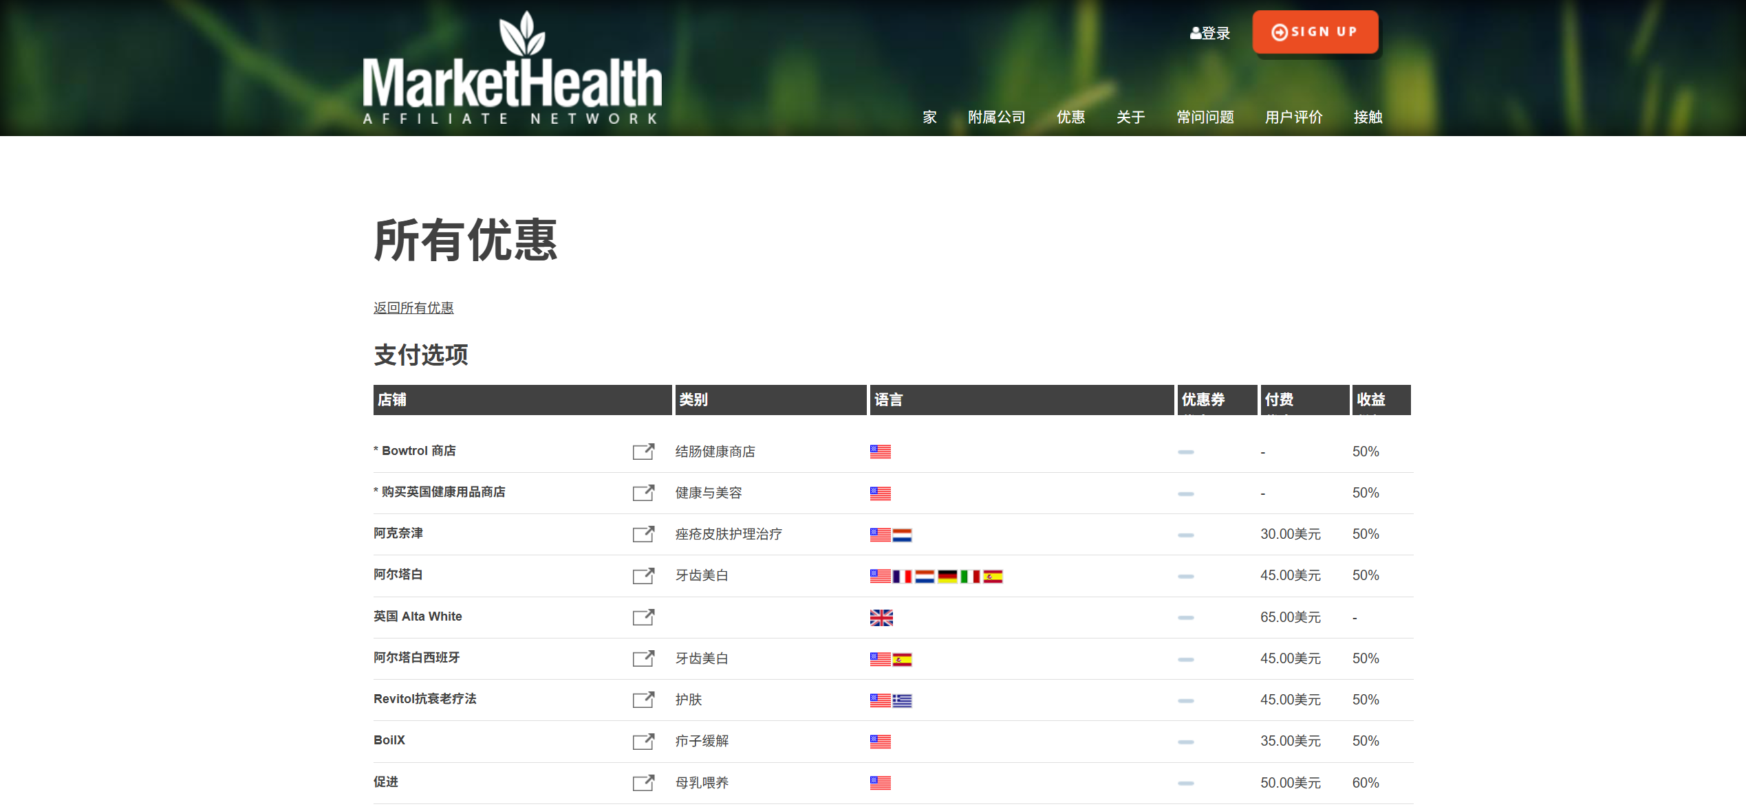The image size is (1746, 811).
Task: Open external link icon for 促进
Action: 643,783
